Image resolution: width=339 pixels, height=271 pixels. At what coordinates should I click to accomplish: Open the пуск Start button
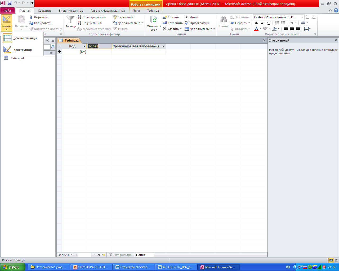12,267
